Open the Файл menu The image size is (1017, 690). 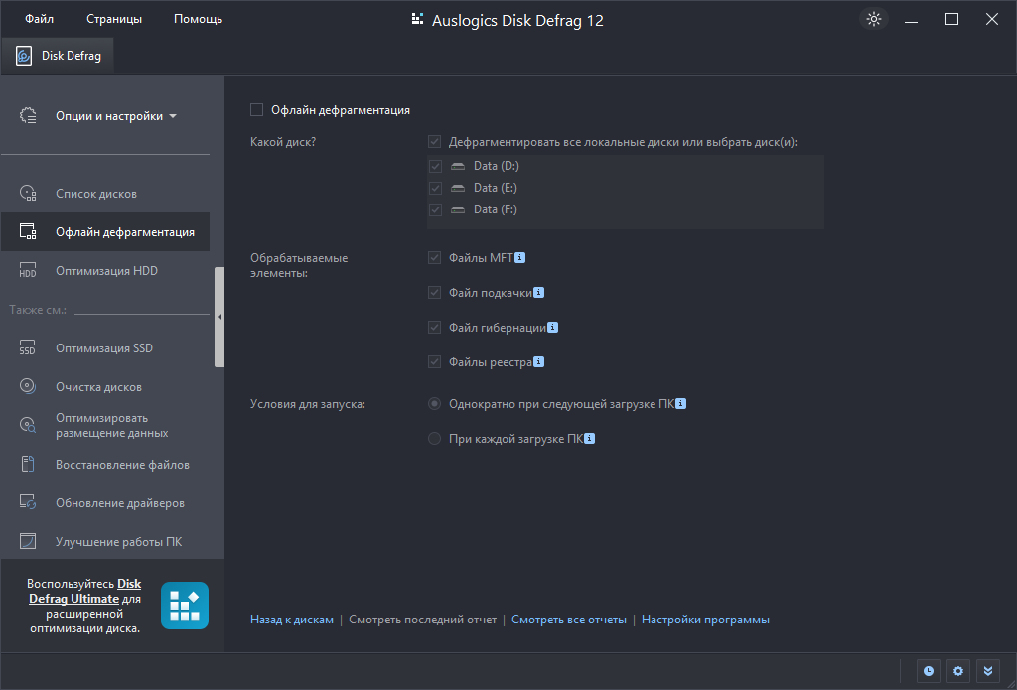pyautogui.click(x=40, y=19)
